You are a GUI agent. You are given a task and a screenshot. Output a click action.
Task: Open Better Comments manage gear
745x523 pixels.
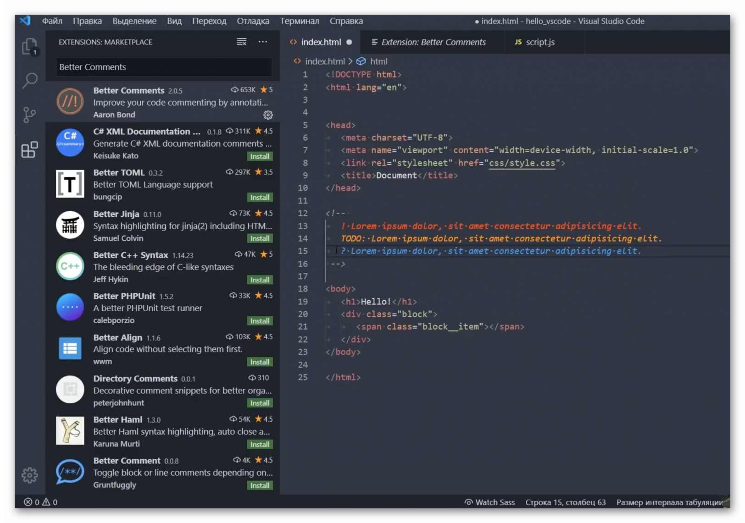[x=268, y=115]
